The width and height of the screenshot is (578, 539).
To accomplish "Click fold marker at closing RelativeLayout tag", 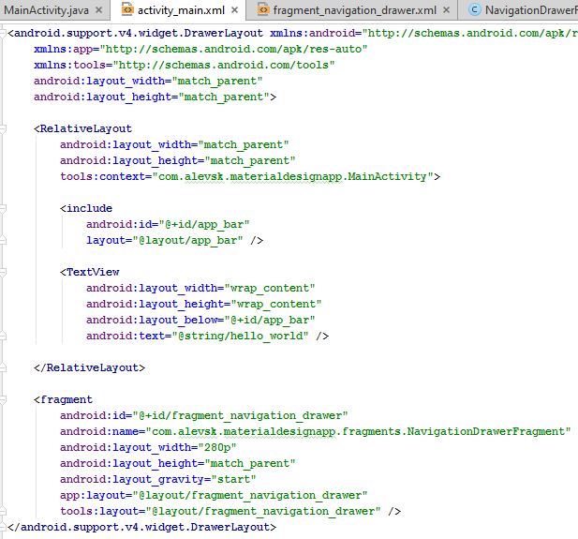I will [x=5, y=367].
